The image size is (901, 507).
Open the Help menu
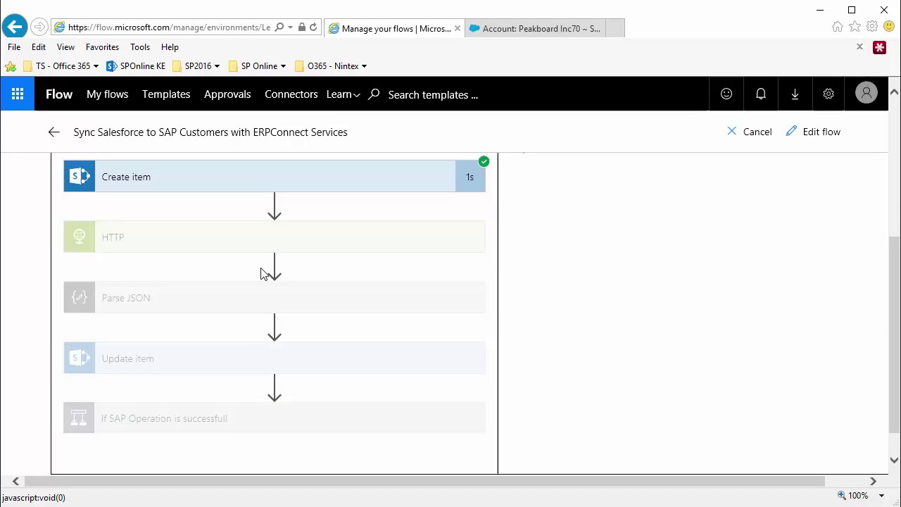coord(170,47)
